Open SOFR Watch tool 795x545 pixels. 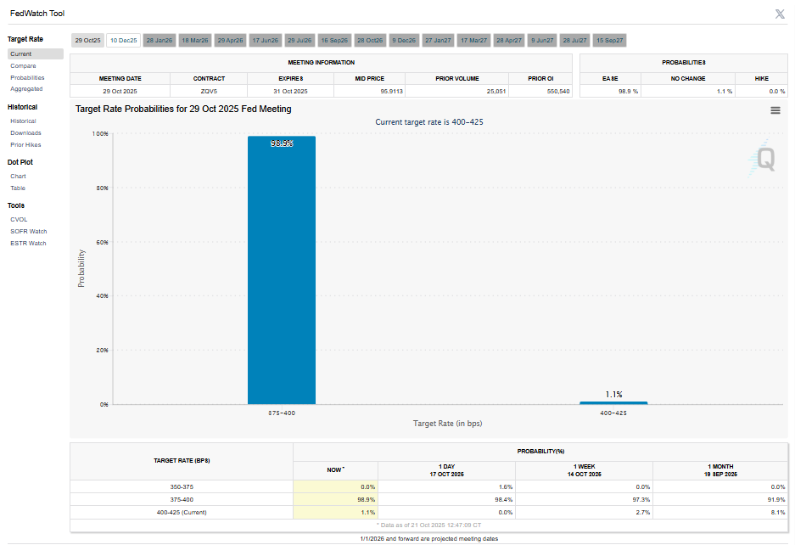click(x=28, y=232)
